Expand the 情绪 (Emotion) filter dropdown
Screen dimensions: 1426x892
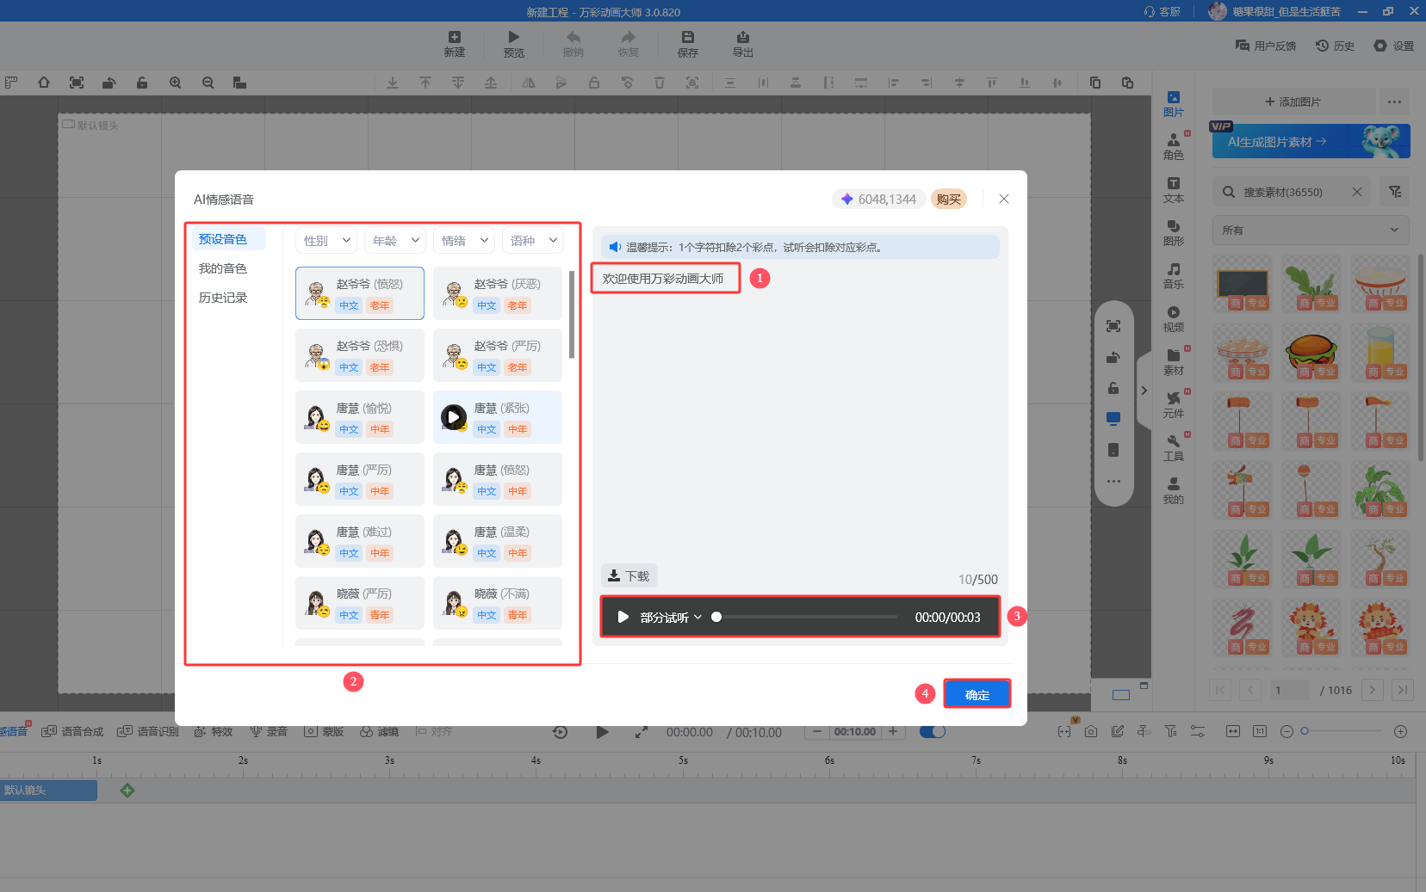click(464, 241)
